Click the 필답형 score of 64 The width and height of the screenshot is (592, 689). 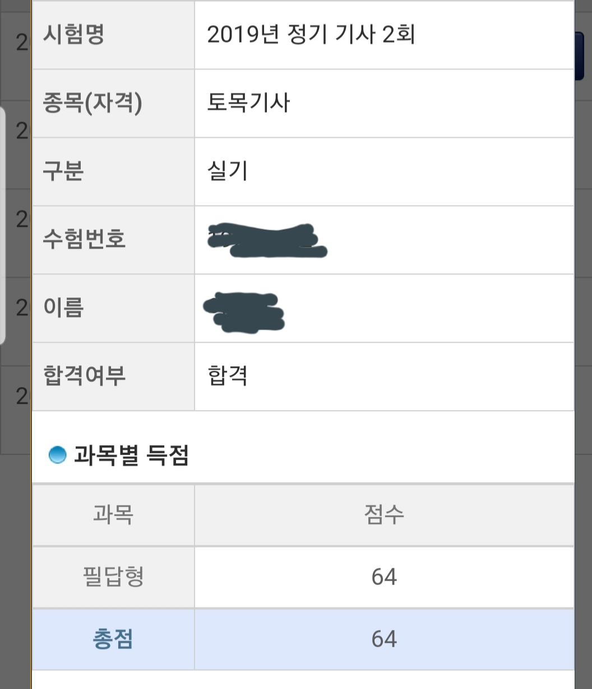(x=384, y=577)
